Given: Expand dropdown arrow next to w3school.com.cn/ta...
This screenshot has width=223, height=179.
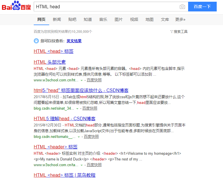Looking at the screenshot, I should [x=81, y=165].
